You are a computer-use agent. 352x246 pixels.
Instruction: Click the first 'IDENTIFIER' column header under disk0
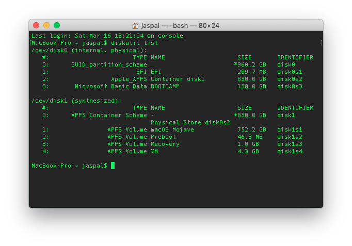click(x=295, y=57)
